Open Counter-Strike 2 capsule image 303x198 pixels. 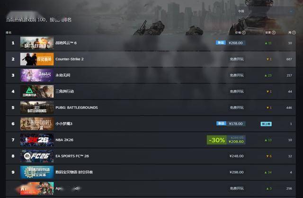pos(37,59)
